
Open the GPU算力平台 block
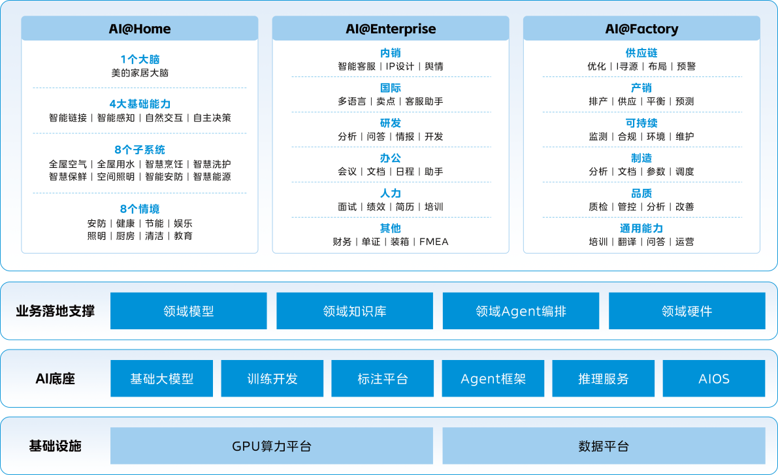pos(272,446)
